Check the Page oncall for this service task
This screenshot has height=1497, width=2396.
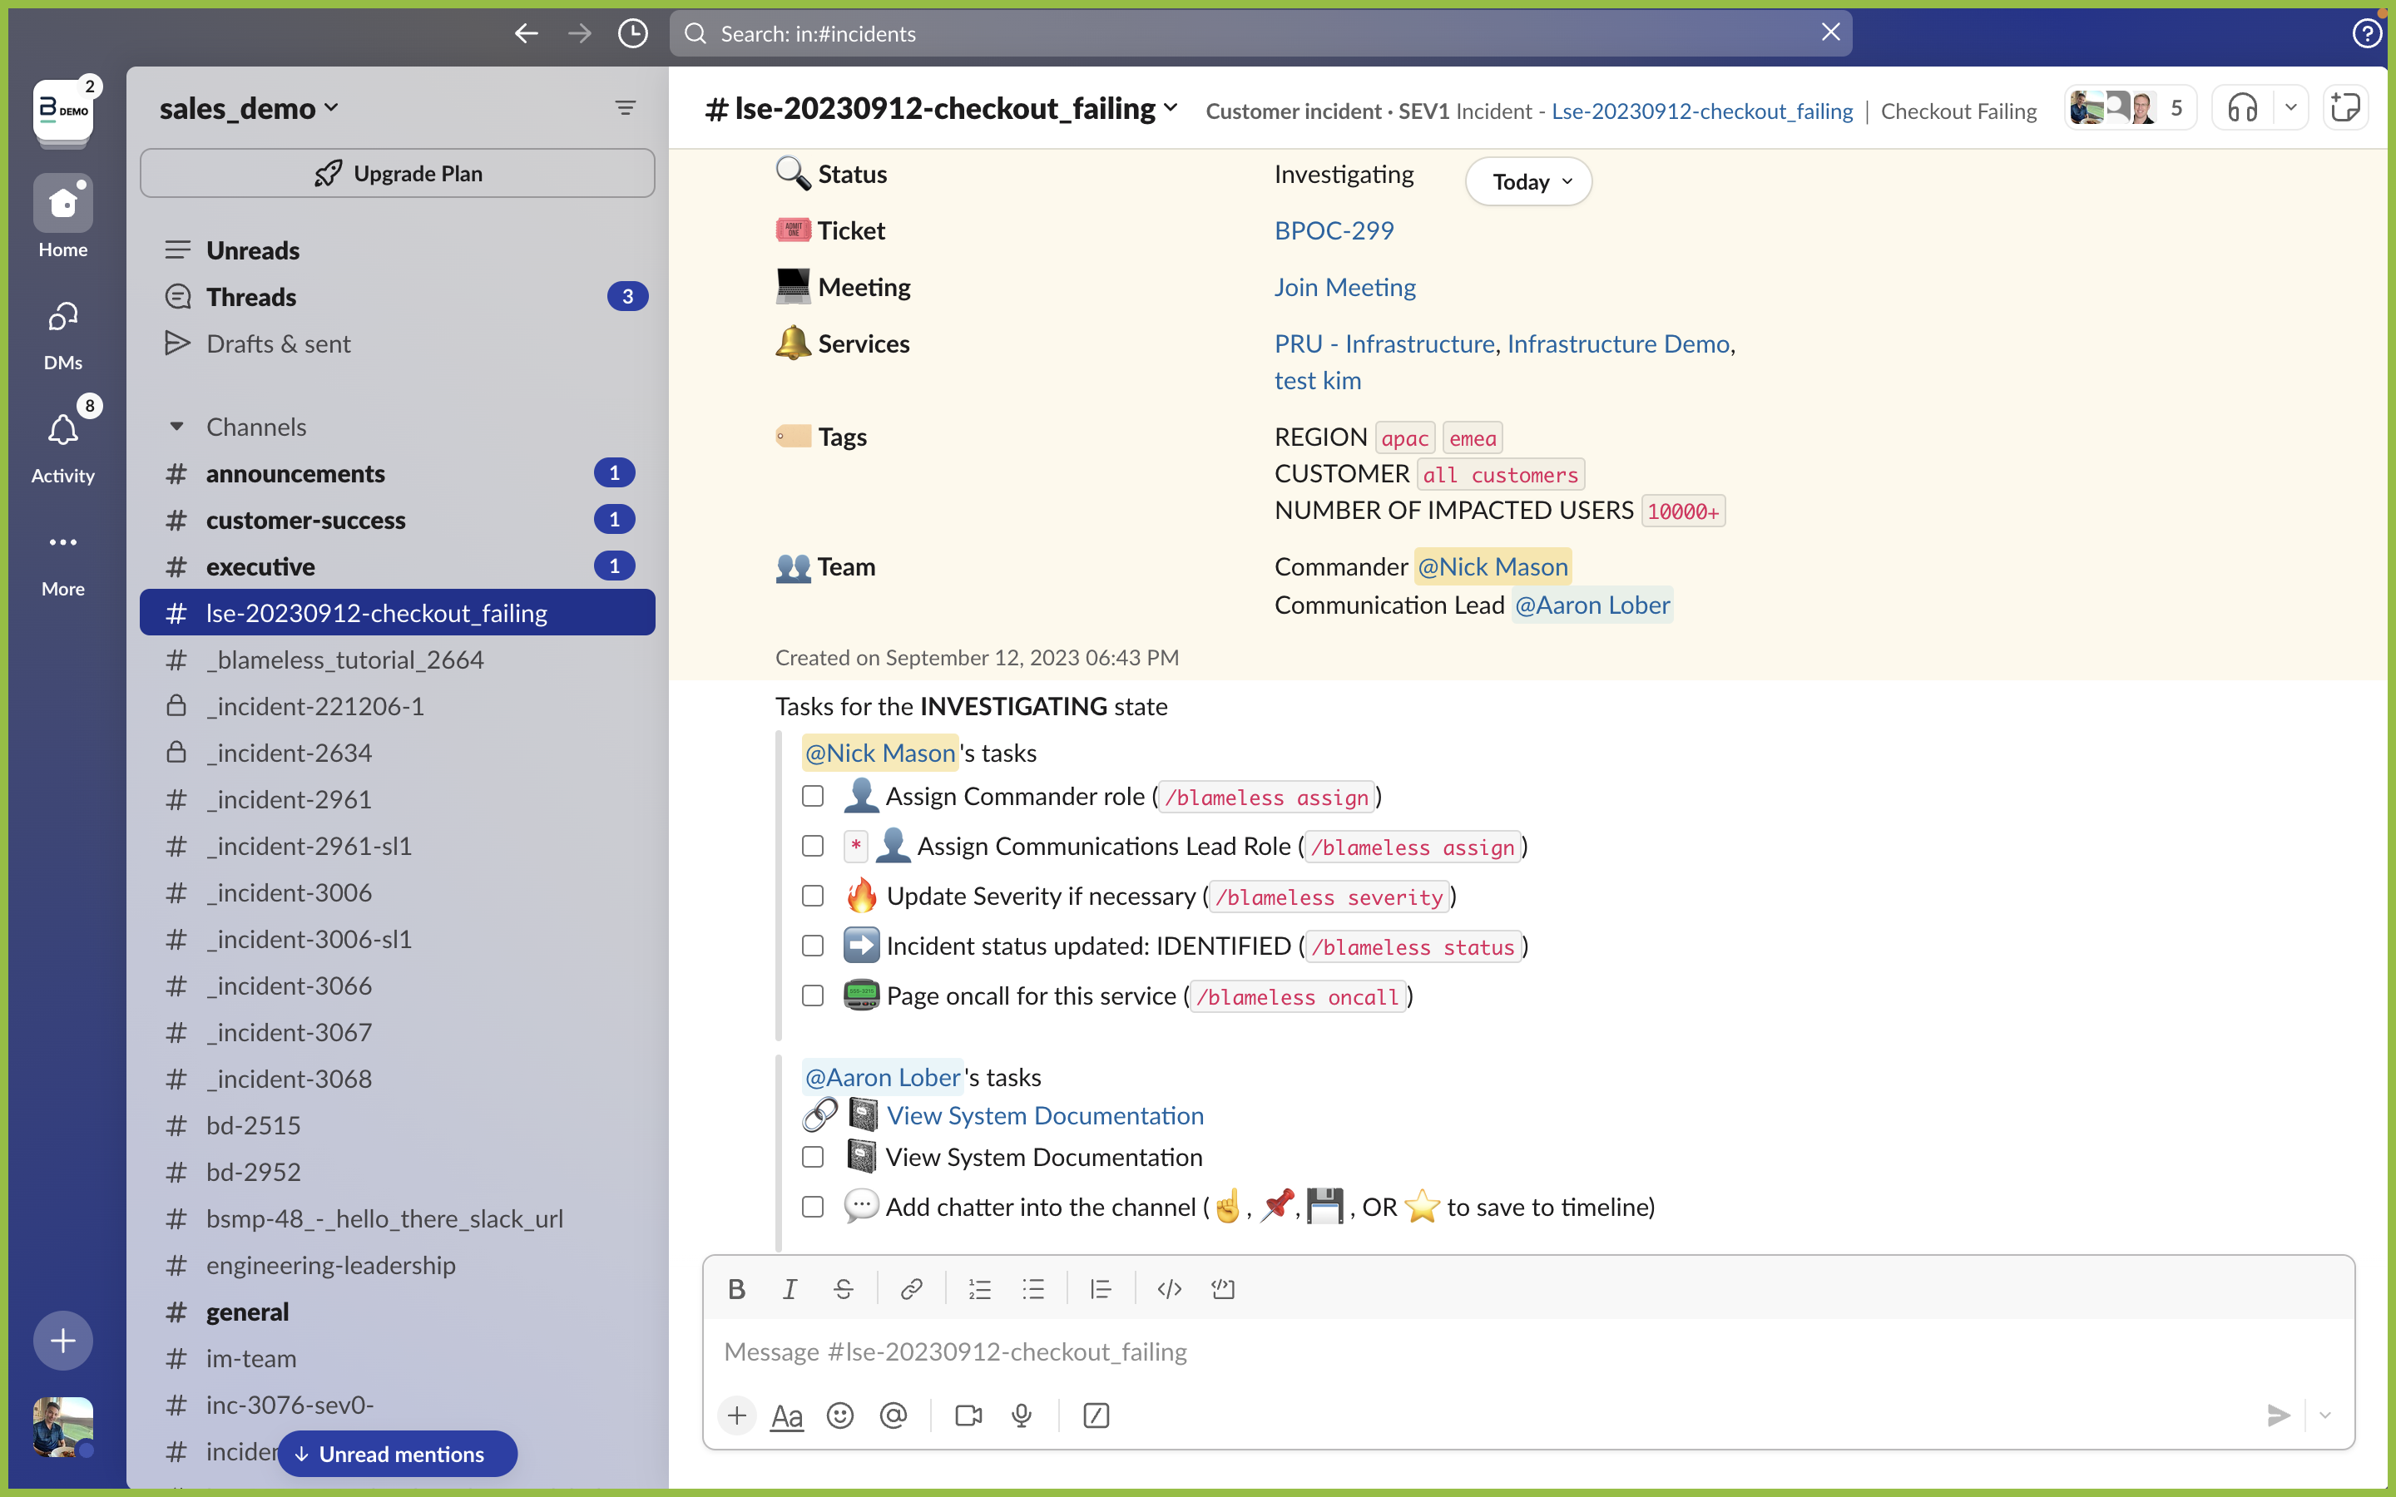tap(812, 996)
